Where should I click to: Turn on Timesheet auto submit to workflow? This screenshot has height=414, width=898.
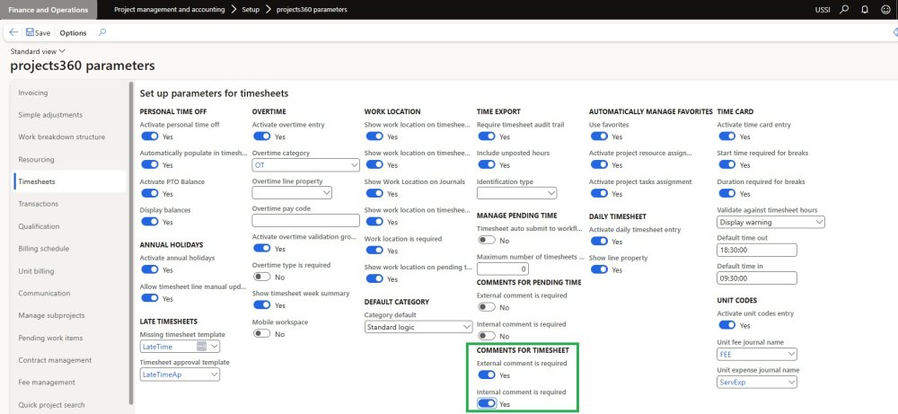(486, 240)
